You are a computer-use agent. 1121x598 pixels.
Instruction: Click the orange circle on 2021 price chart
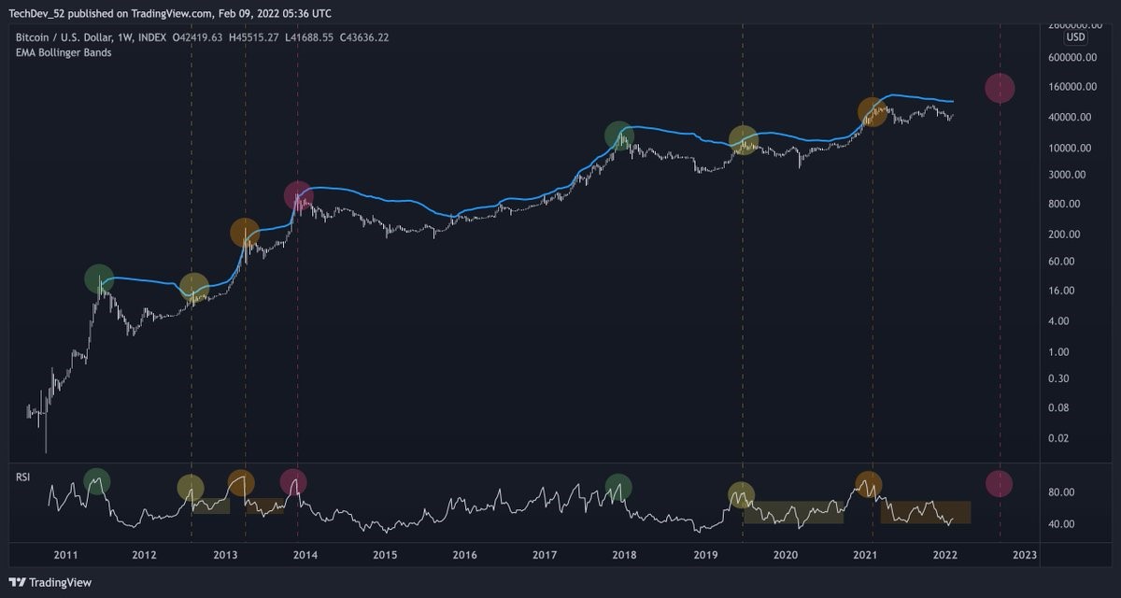873,112
